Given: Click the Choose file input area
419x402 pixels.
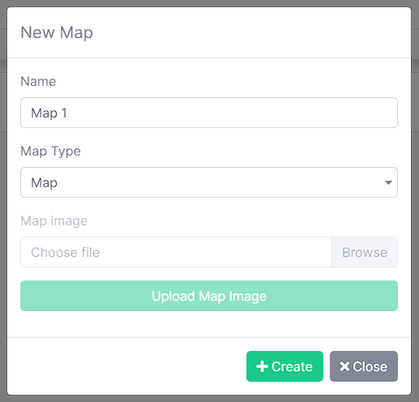Looking at the screenshot, I should 176,252.
